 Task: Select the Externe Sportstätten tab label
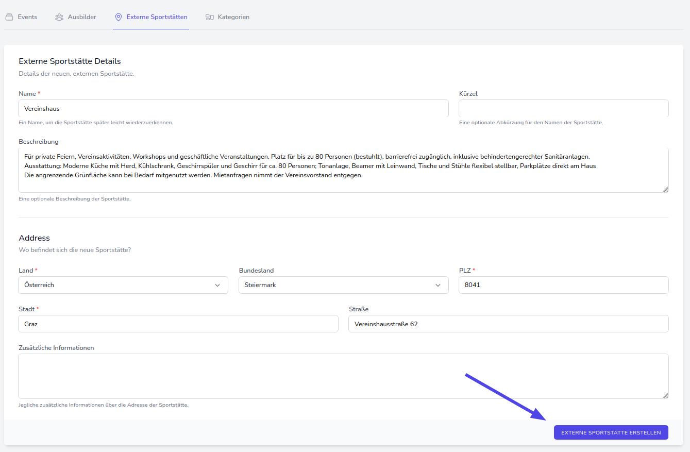pyautogui.click(x=157, y=17)
